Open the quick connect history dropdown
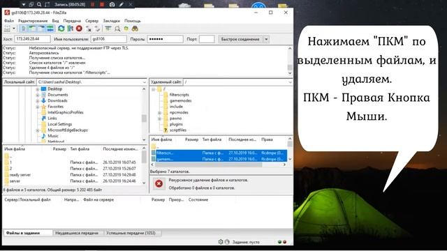 (266, 39)
